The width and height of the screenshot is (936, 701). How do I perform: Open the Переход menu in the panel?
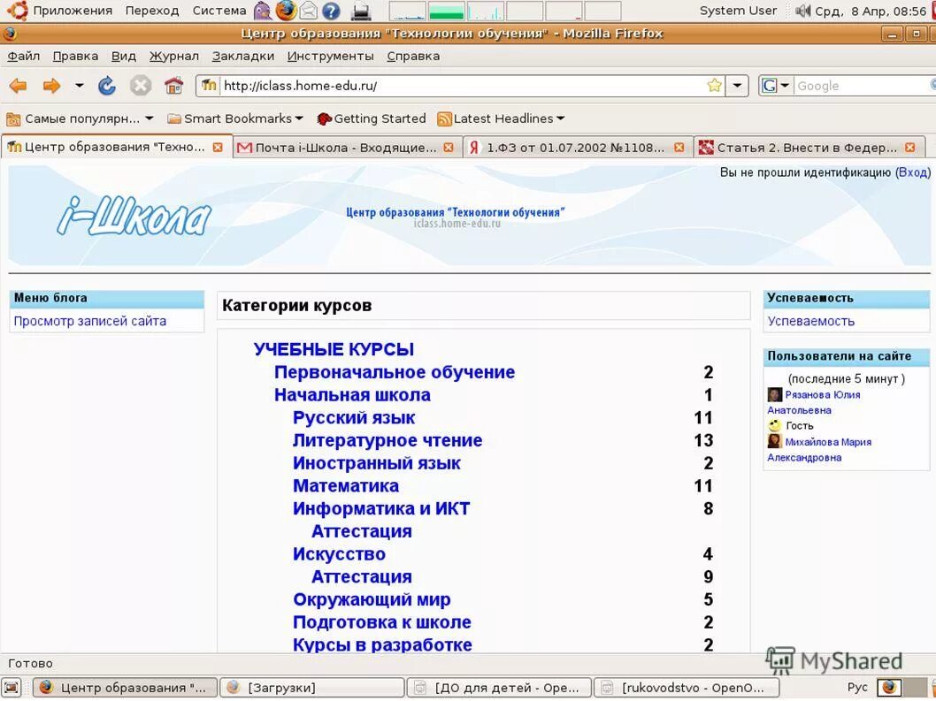click(x=151, y=10)
